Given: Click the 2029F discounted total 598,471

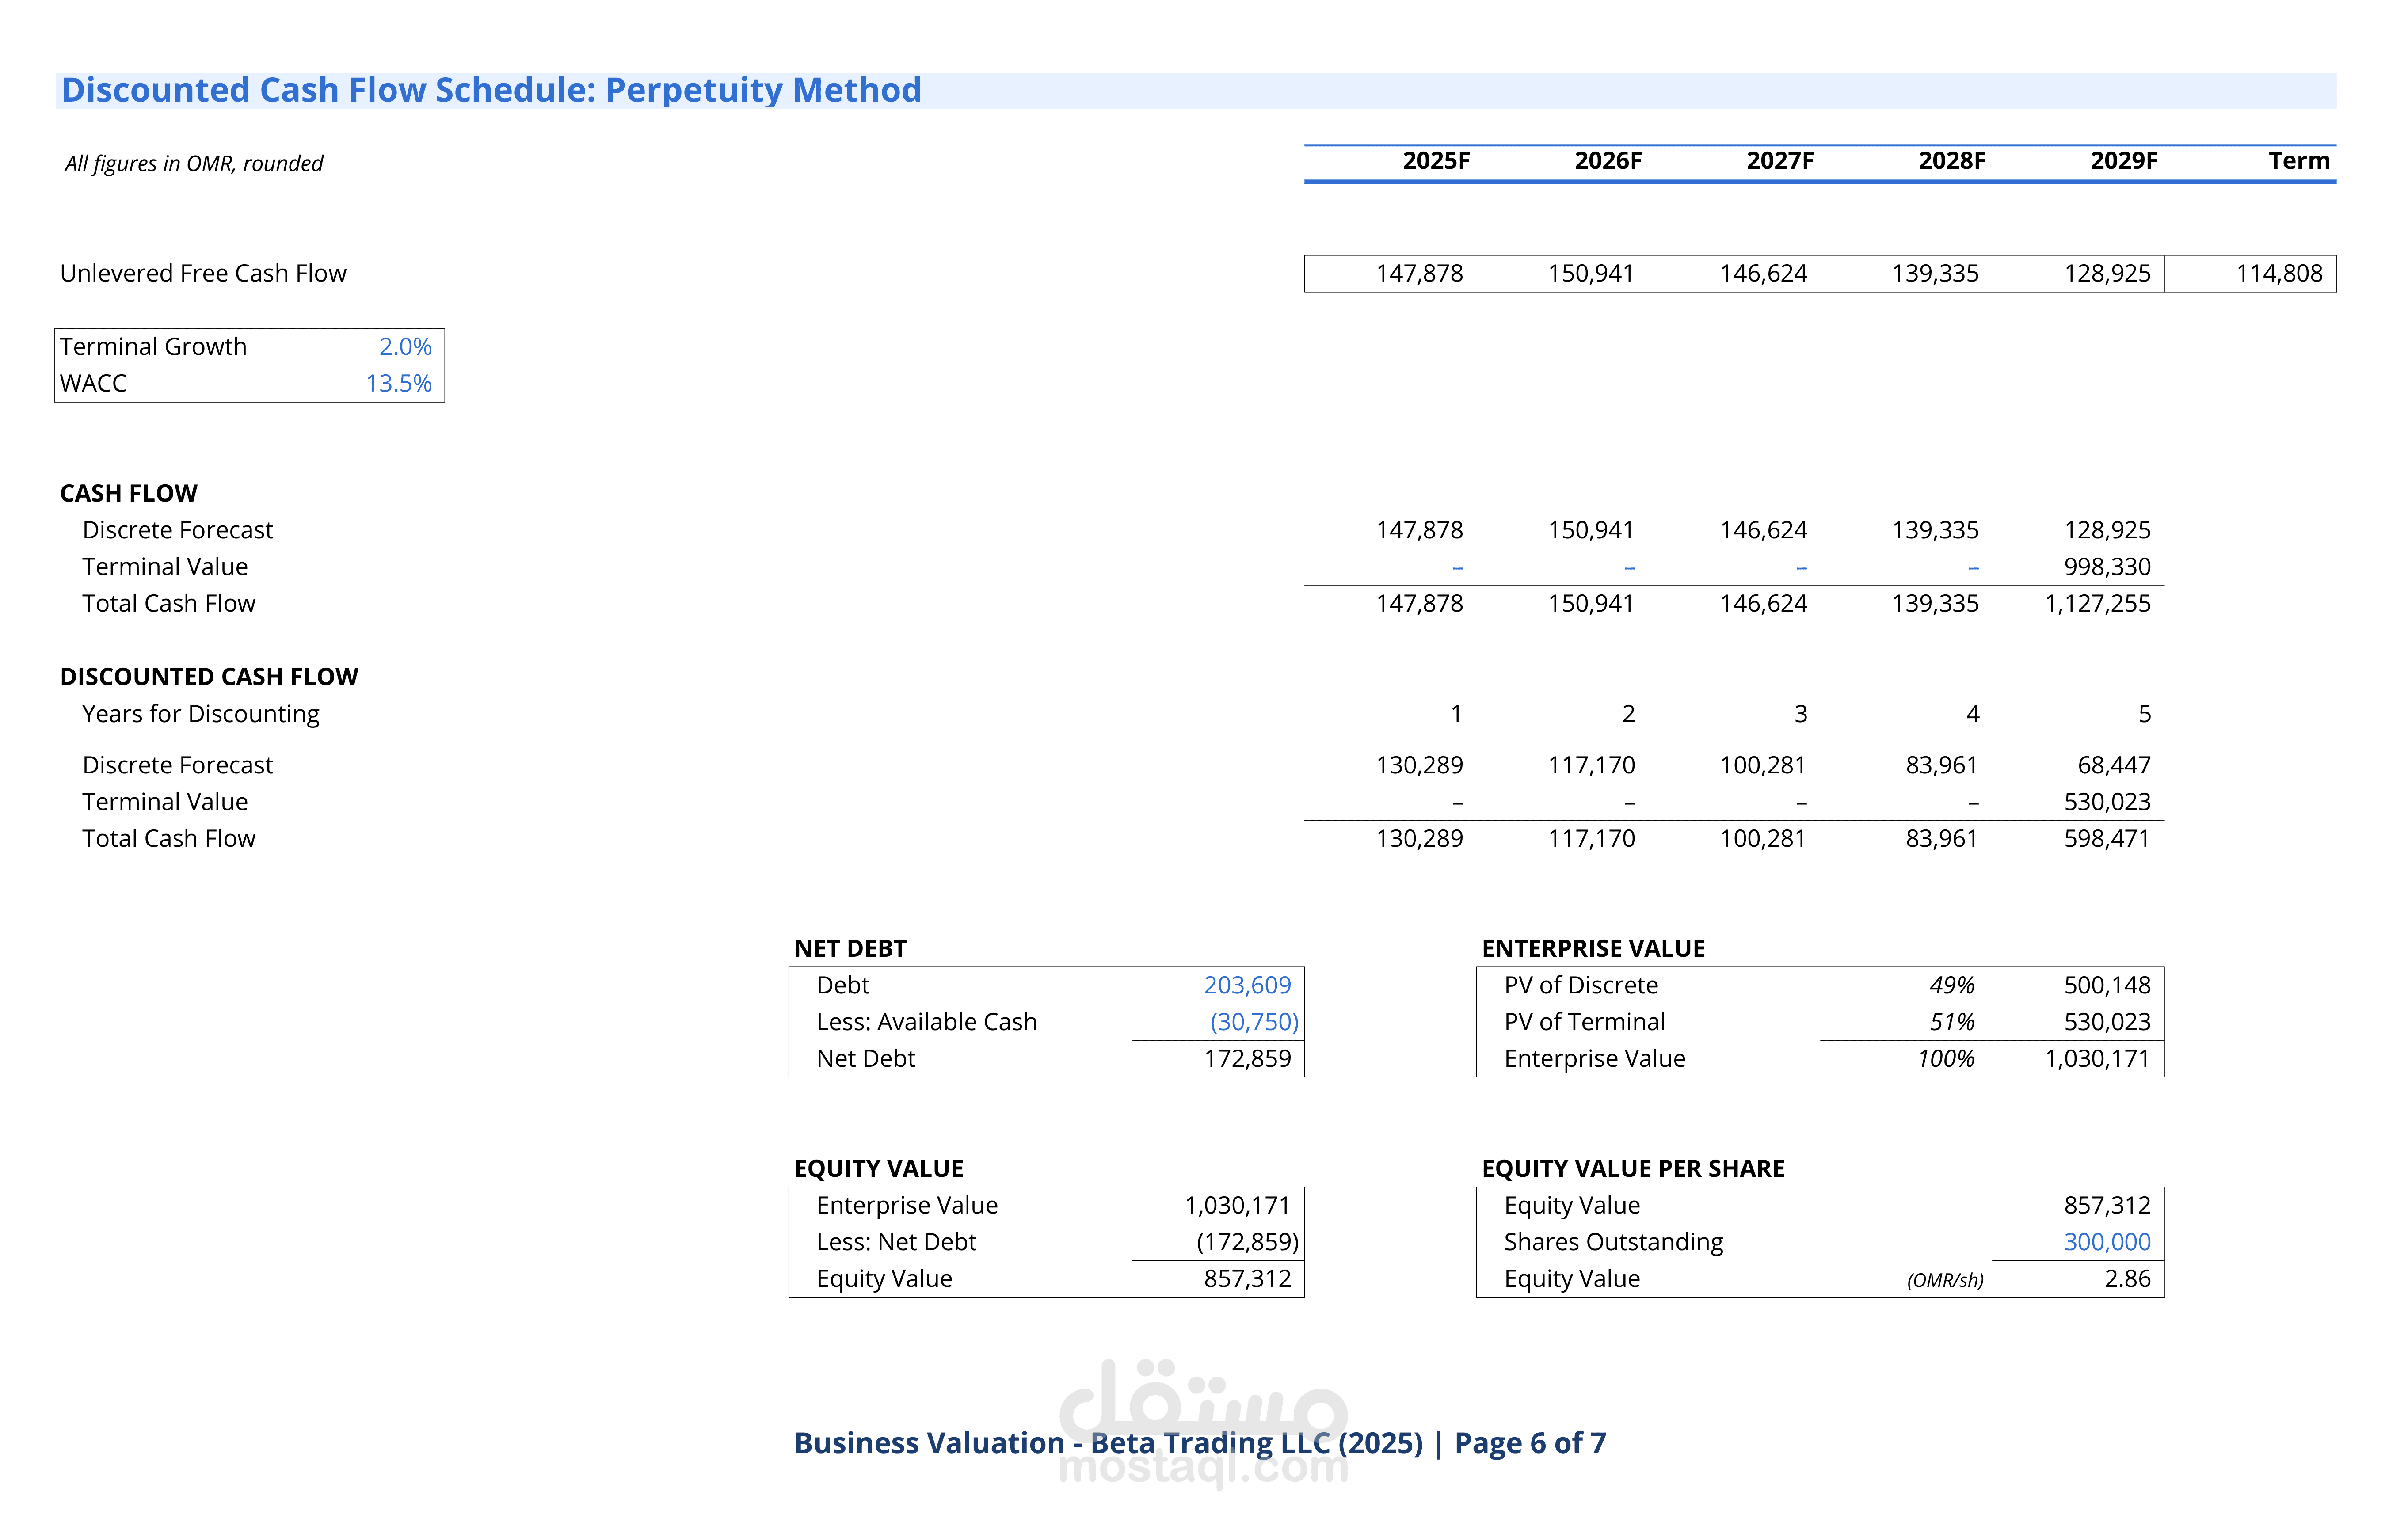Looking at the screenshot, I should (x=2106, y=838).
